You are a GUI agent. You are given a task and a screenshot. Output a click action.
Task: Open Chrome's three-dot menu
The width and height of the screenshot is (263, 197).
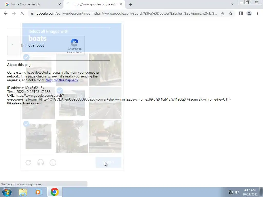pos(257,13)
